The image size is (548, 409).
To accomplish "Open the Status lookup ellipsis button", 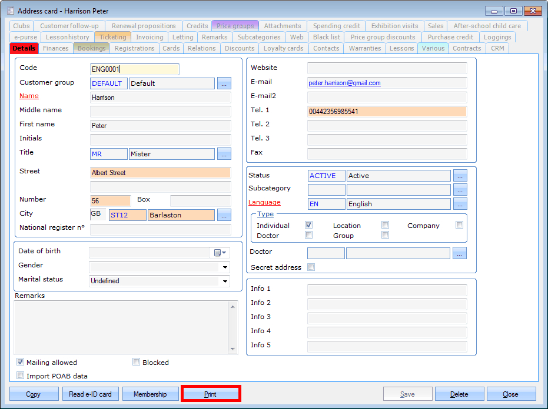I will point(460,176).
